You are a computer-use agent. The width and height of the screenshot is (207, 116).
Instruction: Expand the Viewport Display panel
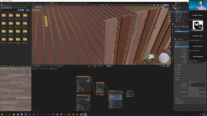tap(180, 101)
